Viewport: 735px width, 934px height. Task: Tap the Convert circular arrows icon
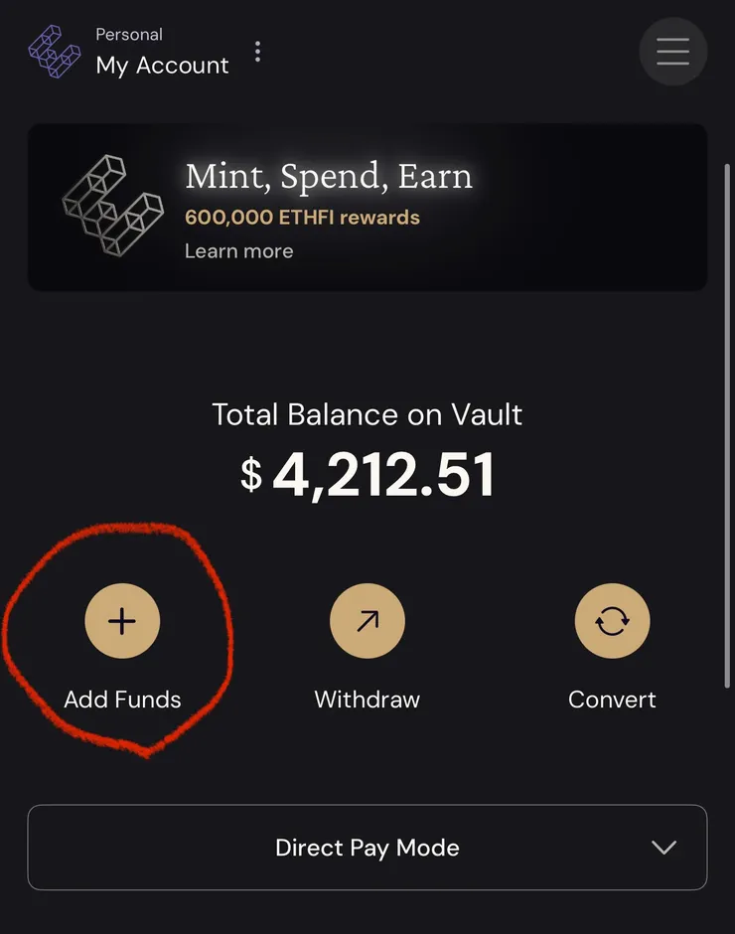(x=612, y=621)
